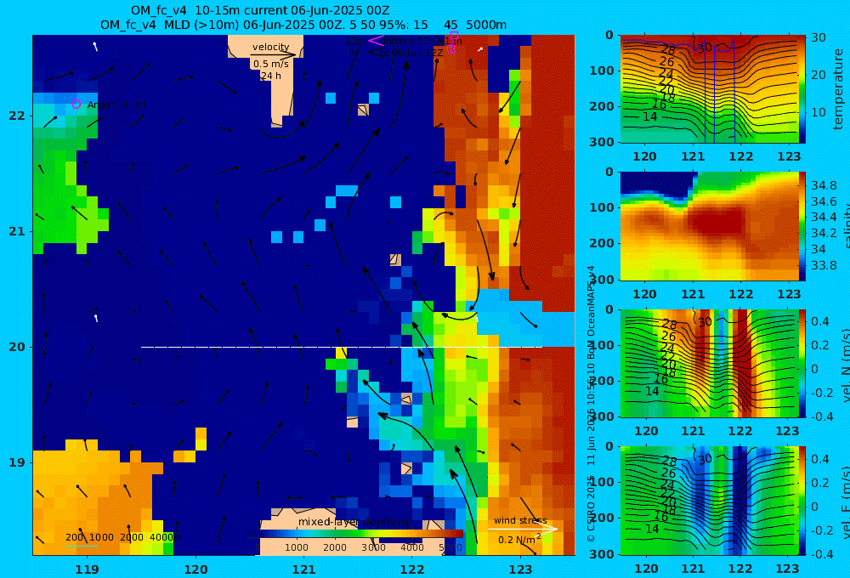Viewport: 850px width, 578px height.
Task: Click longitude label '119' on the main map
Action: coord(87,569)
